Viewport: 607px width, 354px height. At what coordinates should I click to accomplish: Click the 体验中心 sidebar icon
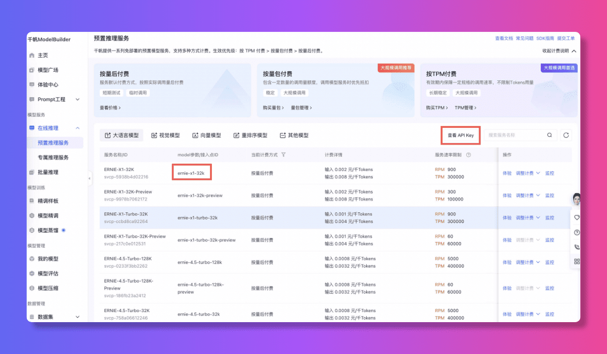(x=32, y=84)
